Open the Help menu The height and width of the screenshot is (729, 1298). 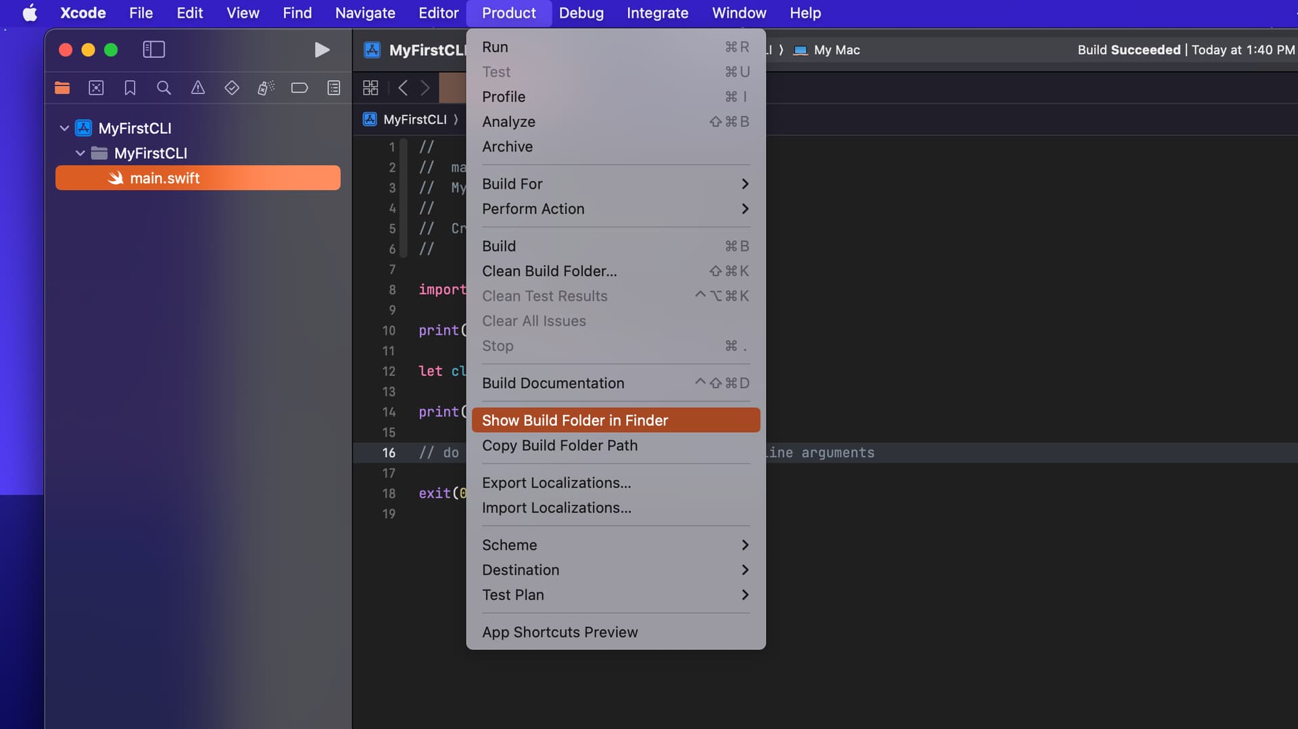tap(805, 13)
